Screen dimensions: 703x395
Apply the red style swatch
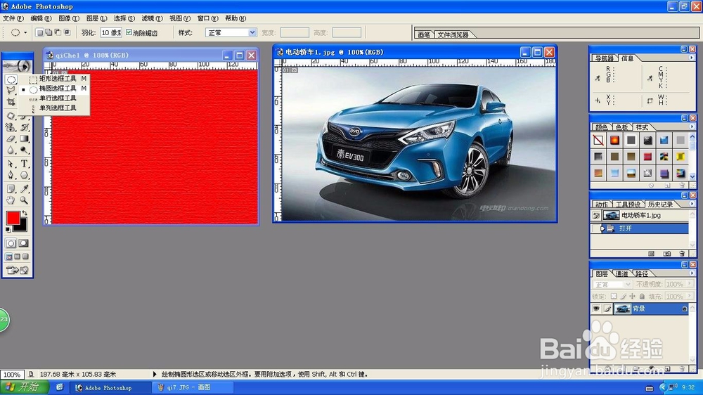pyautogui.click(x=647, y=157)
